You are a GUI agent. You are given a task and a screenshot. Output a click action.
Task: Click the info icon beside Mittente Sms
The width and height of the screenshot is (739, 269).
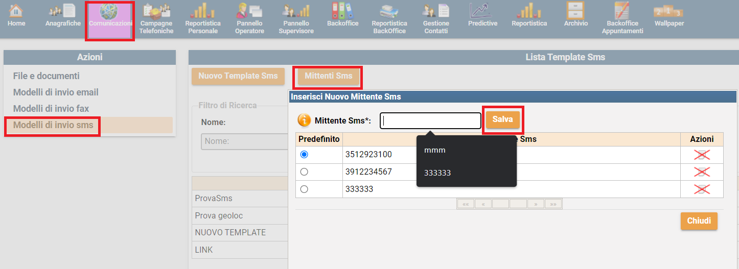(x=304, y=120)
